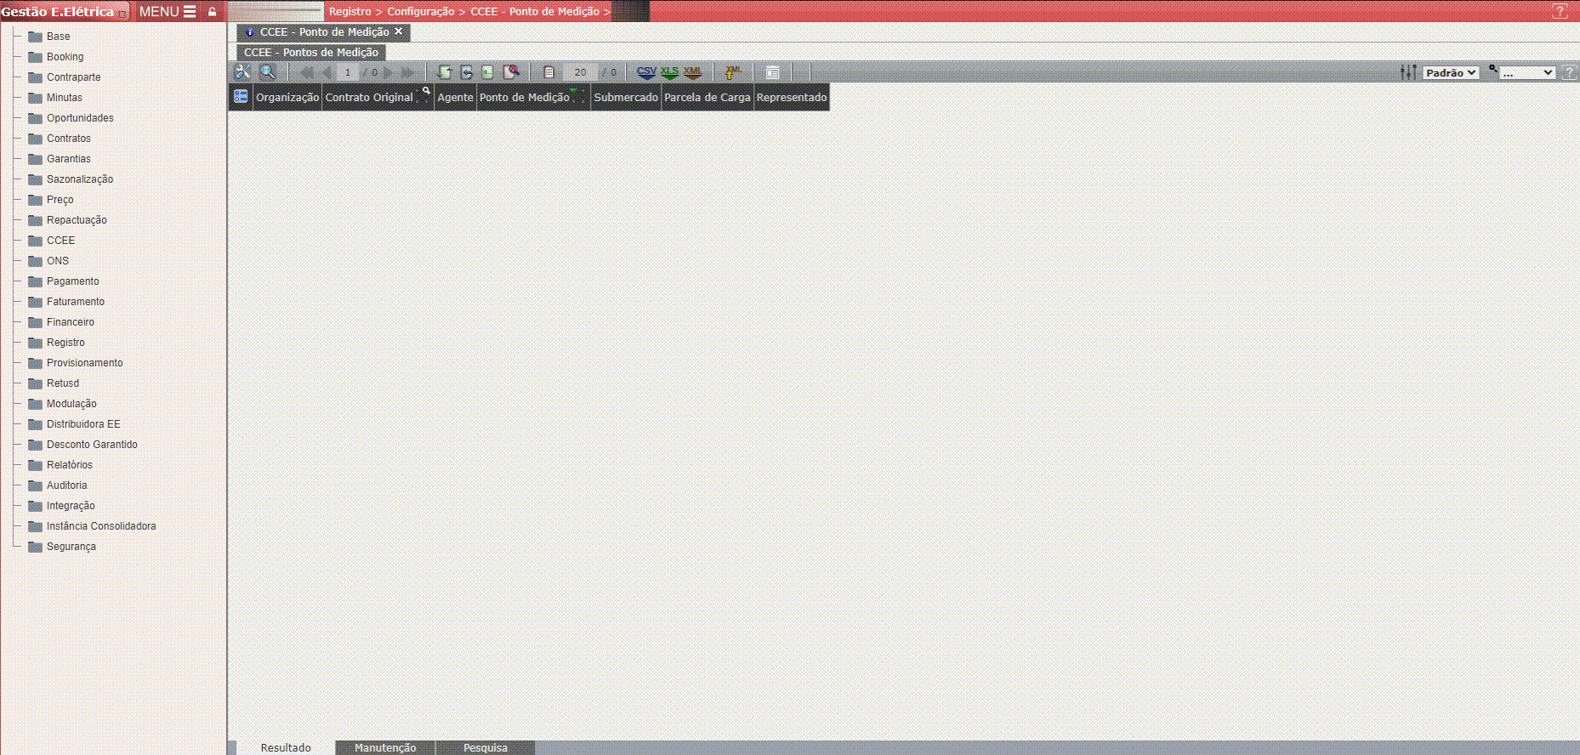Image resolution: width=1580 pixels, height=755 pixels.
Task: Sort by the Submercado column header
Action: (626, 98)
